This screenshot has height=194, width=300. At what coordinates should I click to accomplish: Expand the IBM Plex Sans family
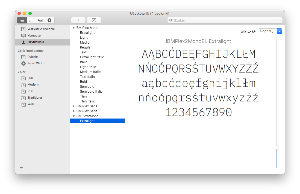[73, 106]
